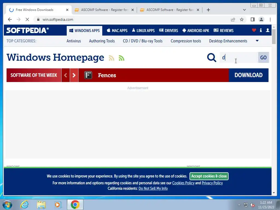Accept cookies & close the banner
Image resolution: width=280 pixels, height=210 pixels.
click(x=209, y=176)
